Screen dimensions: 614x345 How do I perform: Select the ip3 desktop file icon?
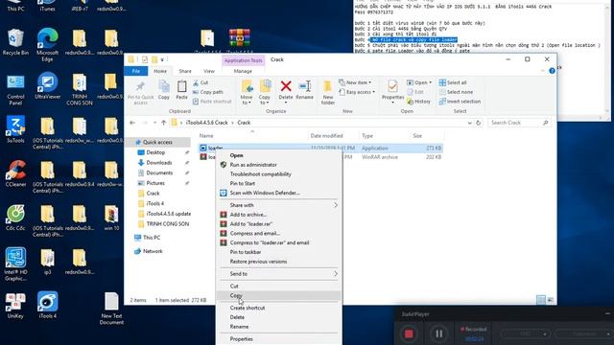pyautogui.click(x=47, y=262)
